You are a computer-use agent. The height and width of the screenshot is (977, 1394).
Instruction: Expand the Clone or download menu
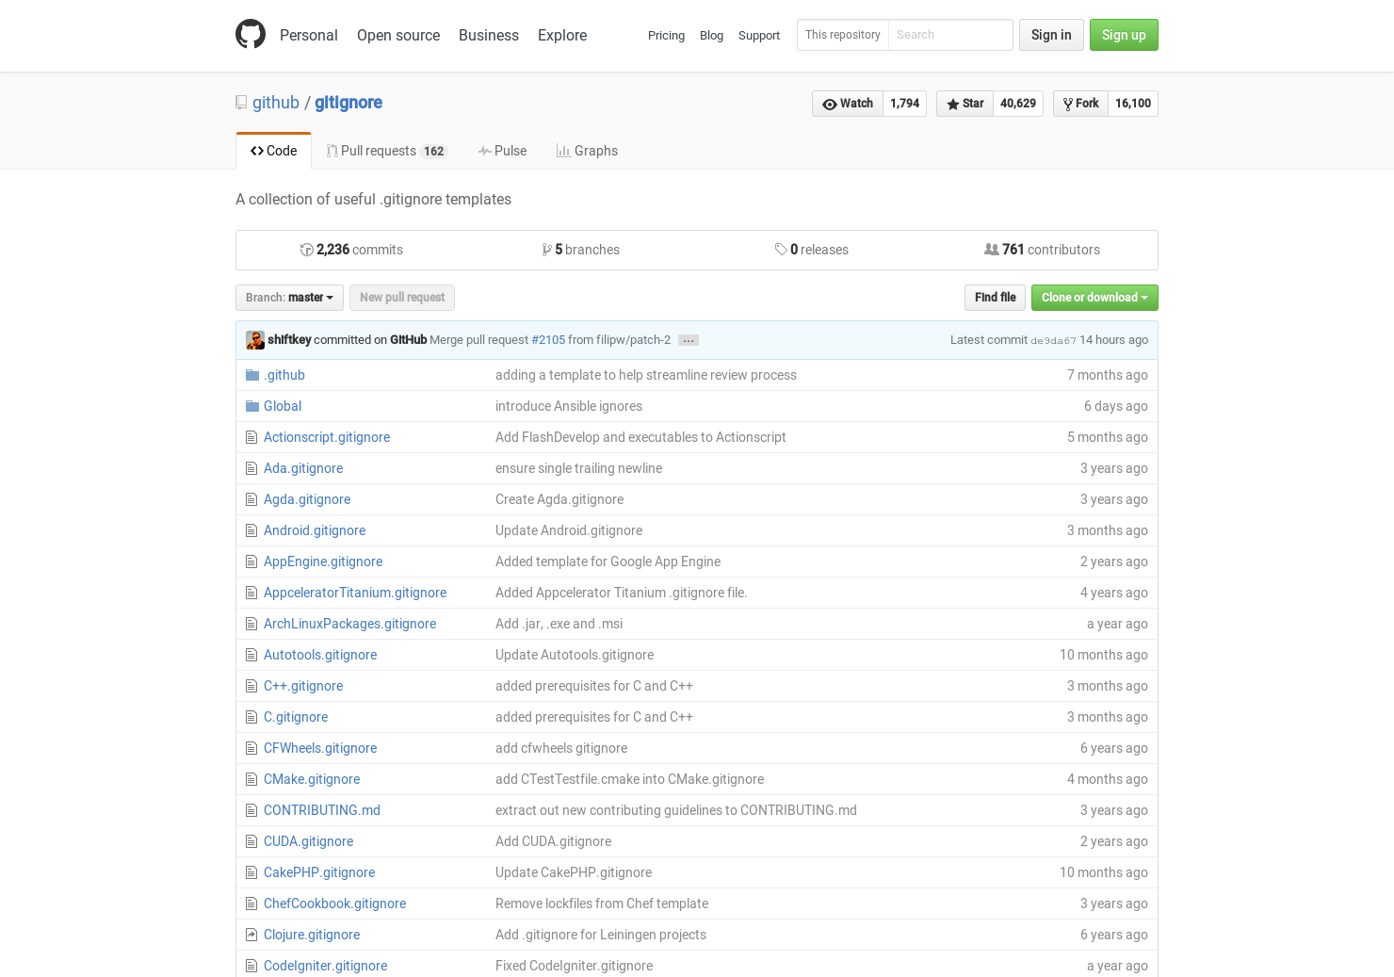[1094, 298]
